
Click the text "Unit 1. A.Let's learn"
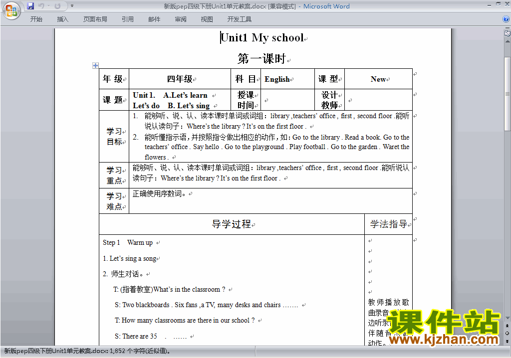coord(170,95)
